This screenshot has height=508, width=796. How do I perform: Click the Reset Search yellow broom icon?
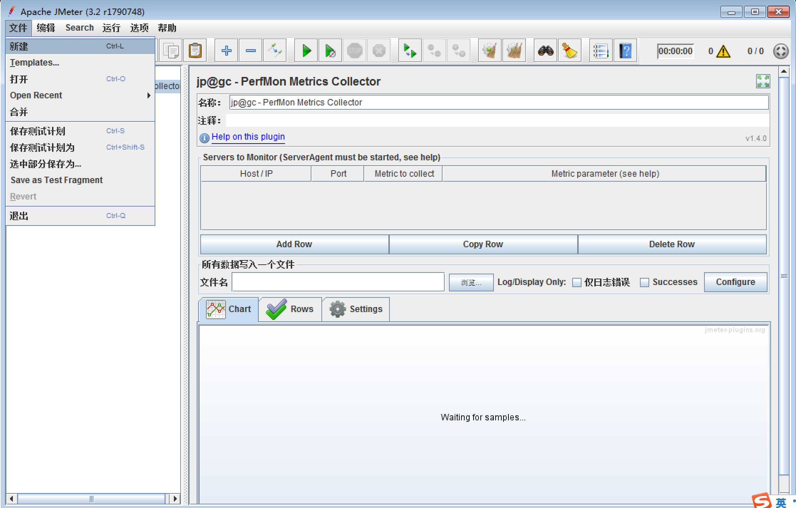pos(569,51)
